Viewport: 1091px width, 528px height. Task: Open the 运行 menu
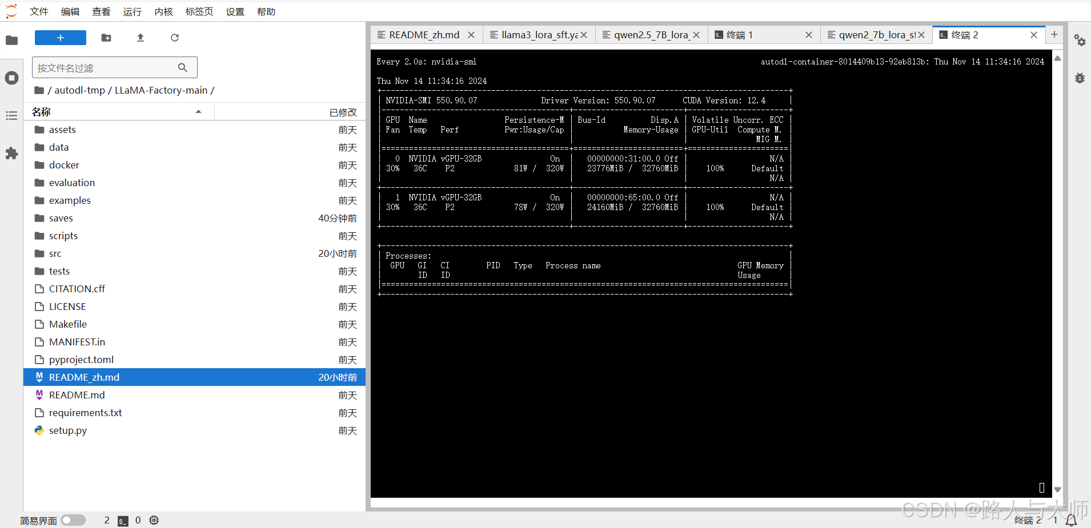[133, 11]
